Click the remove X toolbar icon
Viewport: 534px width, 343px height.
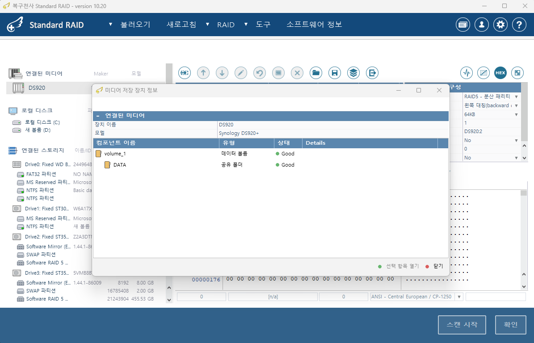(297, 73)
